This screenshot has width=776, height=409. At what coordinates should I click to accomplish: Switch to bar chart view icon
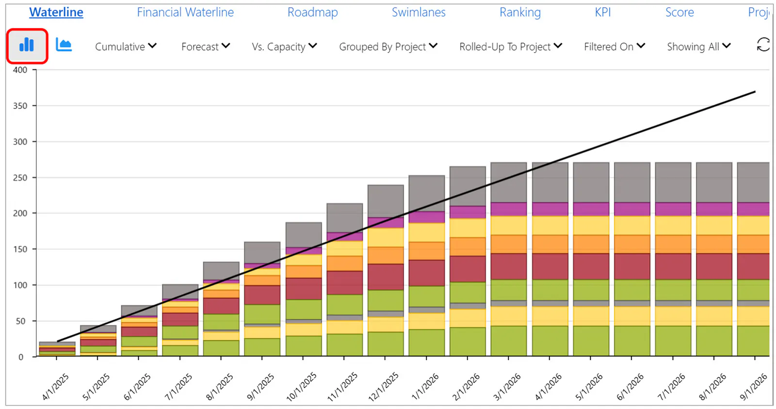click(x=27, y=45)
